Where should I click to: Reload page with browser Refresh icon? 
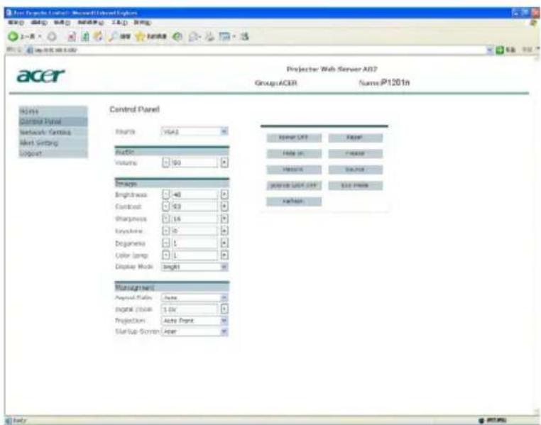coord(85,36)
